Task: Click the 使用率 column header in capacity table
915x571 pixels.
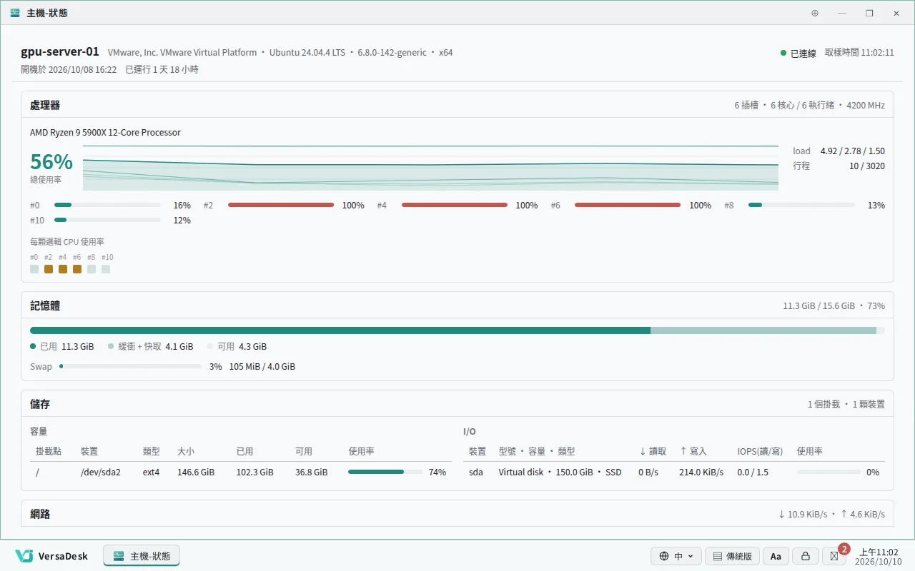Action: 361,451
